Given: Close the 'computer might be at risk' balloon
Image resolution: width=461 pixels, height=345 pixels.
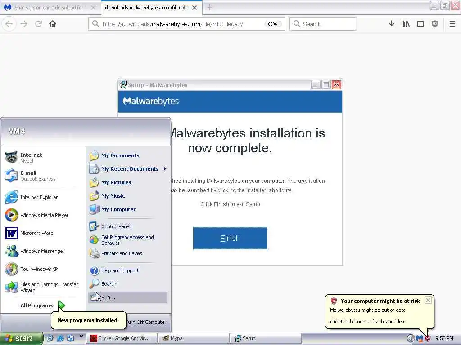Looking at the screenshot, I should coord(428,300).
